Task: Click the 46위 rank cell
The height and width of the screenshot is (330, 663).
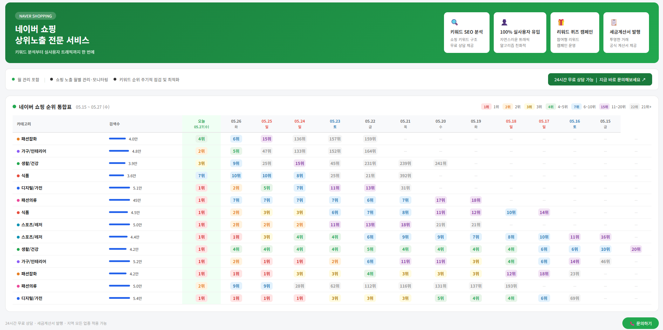Action: pyautogui.click(x=605, y=261)
